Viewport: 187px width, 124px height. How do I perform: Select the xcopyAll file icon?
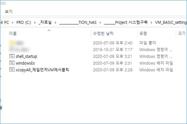12,70
